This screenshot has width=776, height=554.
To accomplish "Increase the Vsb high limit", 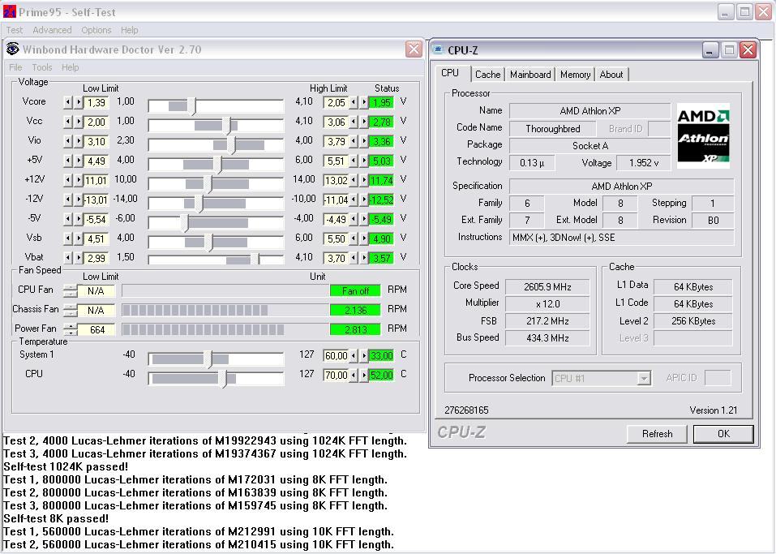I will pyautogui.click(x=364, y=238).
